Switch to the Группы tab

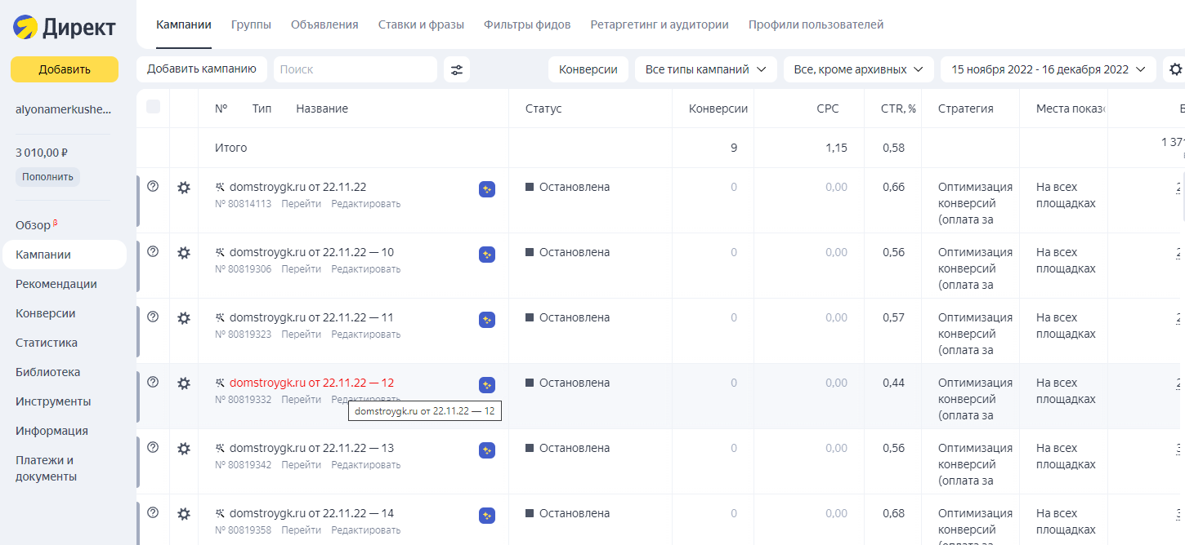(x=251, y=24)
